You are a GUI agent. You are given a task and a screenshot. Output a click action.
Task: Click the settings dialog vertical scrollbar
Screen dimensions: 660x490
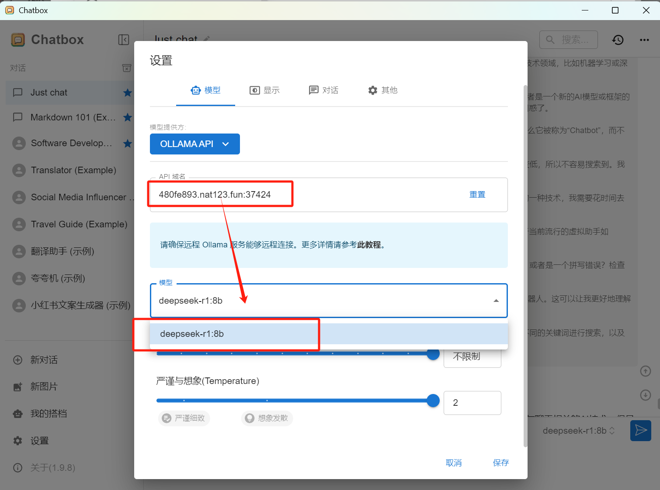(525, 266)
